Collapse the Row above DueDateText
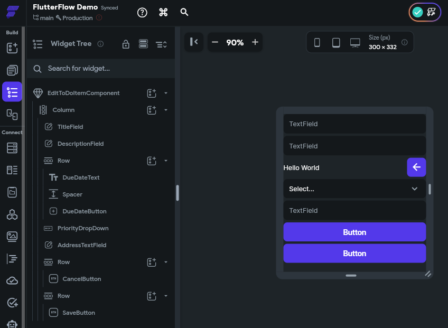This screenshot has height=328, width=448. pos(166,161)
